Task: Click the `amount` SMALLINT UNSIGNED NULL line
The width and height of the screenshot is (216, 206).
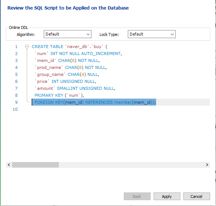Action: point(75,88)
